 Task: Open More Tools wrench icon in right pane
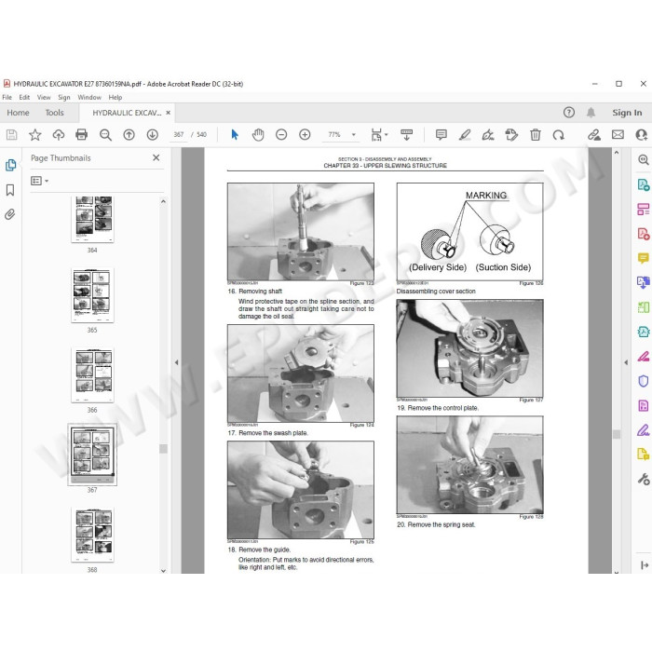643,479
